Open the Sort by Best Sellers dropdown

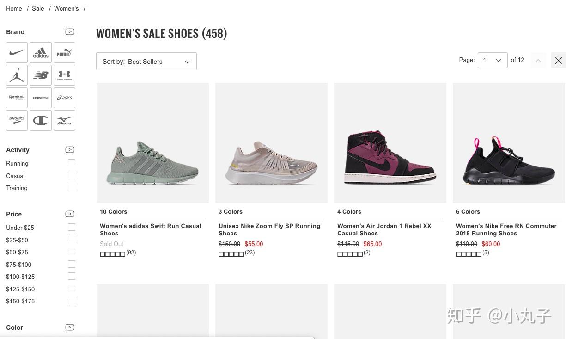click(x=146, y=62)
